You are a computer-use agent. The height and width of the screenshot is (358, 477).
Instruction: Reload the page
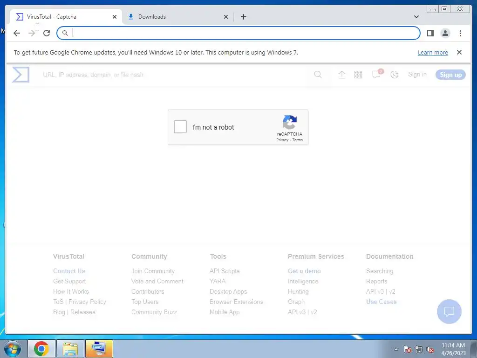click(x=47, y=33)
